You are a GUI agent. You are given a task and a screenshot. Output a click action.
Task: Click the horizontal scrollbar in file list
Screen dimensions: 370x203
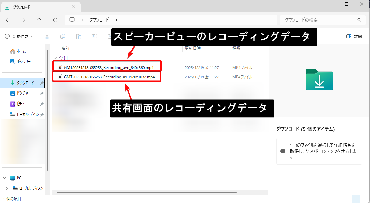coord(147,192)
